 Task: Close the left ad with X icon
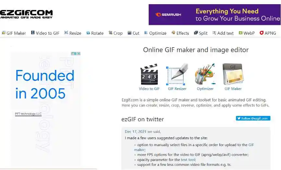pyautogui.click(x=79, y=53)
